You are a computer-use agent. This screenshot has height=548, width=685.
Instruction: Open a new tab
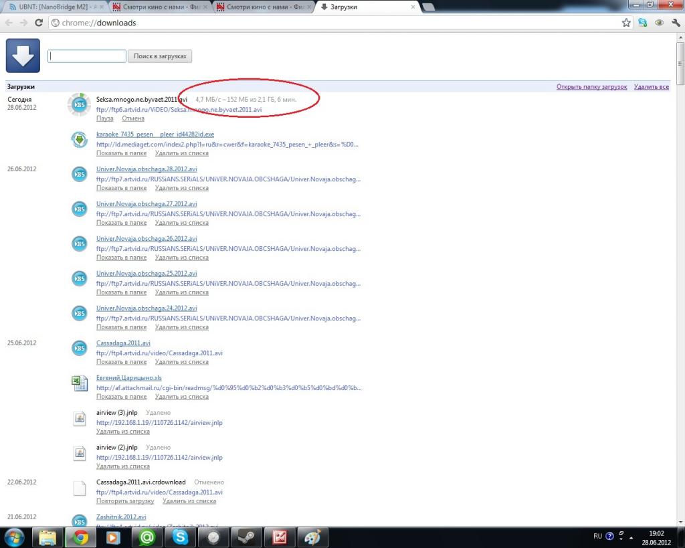coord(429,7)
